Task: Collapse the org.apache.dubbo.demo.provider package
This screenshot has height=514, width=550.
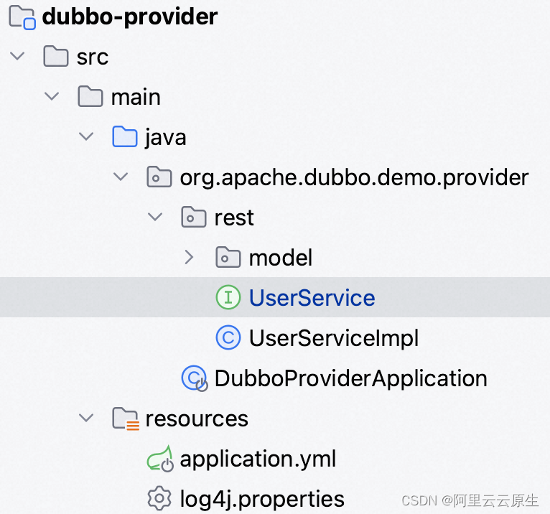Action: point(121,177)
